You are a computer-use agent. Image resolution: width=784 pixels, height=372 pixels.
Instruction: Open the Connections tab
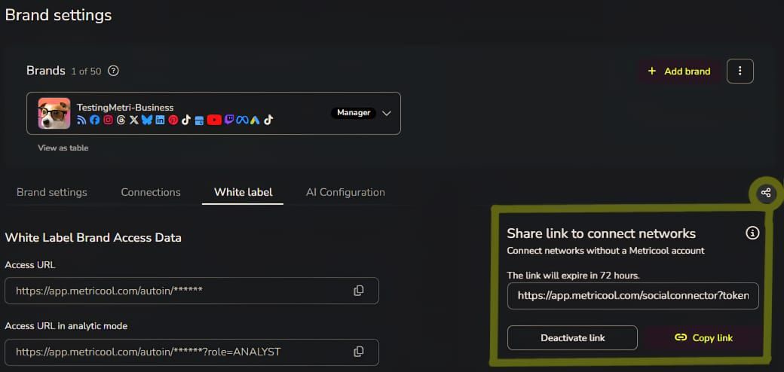[x=151, y=192]
